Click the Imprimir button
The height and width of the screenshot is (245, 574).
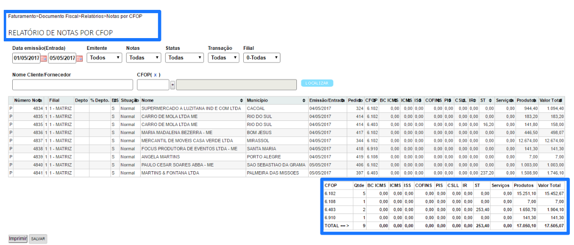(x=18, y=239)
